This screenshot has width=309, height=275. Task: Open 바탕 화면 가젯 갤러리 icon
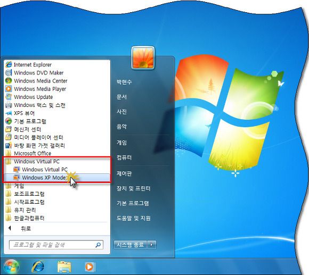[9, 145]
